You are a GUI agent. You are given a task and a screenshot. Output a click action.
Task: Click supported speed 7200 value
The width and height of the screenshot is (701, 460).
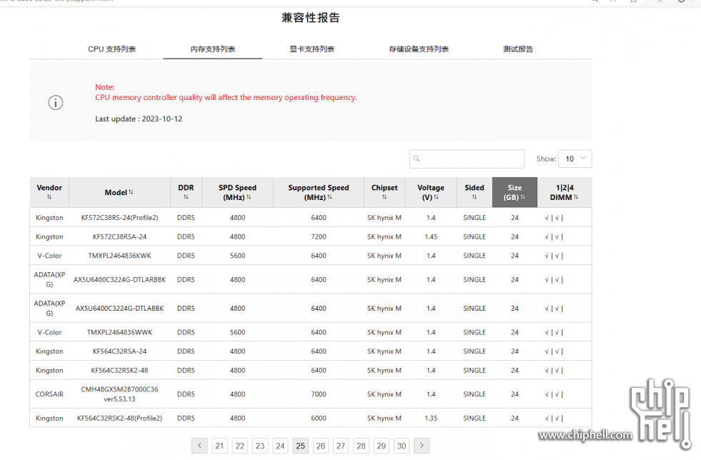point(319,237)
